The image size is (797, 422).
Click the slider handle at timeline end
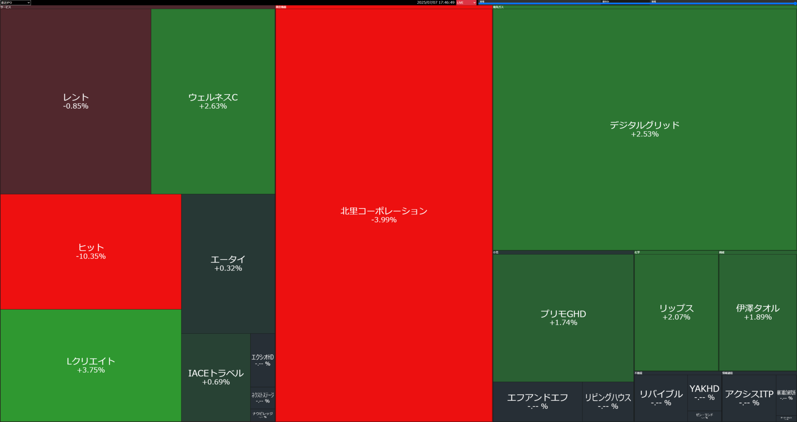tap(795, 3)
